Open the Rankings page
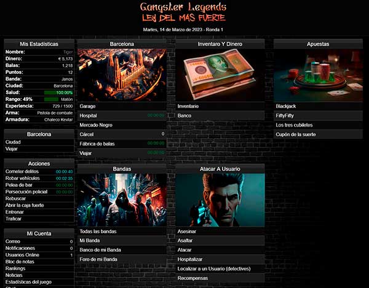Screen dimensions: 369x288 click(x=39, y=268)
